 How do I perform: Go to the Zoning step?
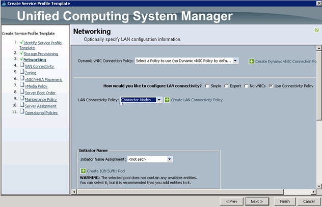click(x=31, y=73)
